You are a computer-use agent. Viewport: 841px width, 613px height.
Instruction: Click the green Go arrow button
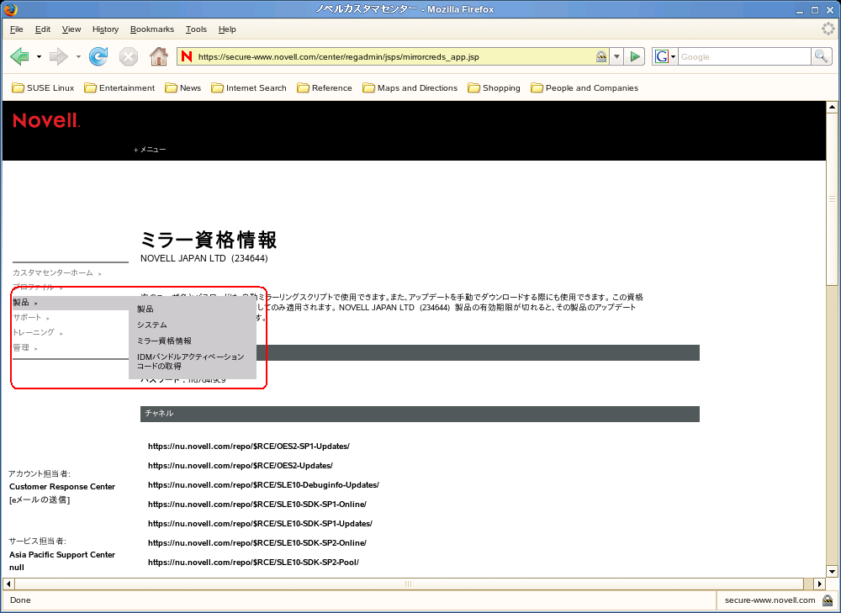[635, 56]
